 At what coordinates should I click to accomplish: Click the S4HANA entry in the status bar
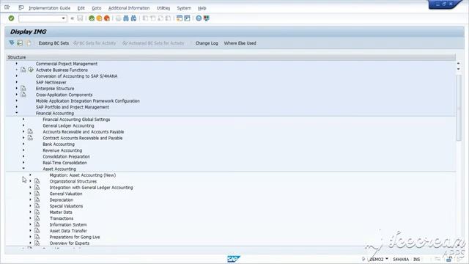point(401,259)
